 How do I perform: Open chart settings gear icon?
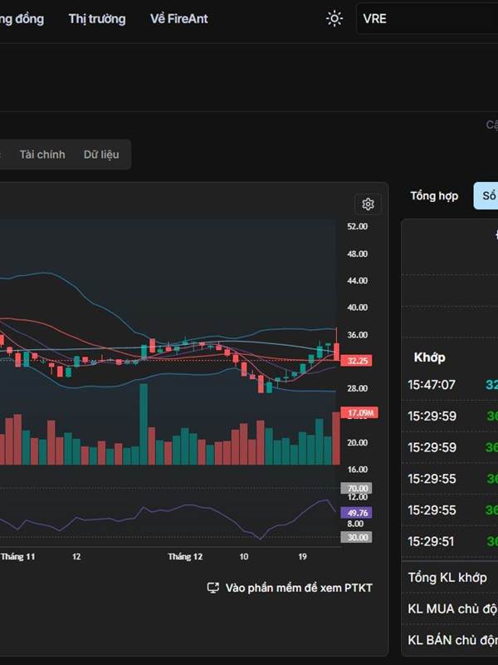coord(368,204)
